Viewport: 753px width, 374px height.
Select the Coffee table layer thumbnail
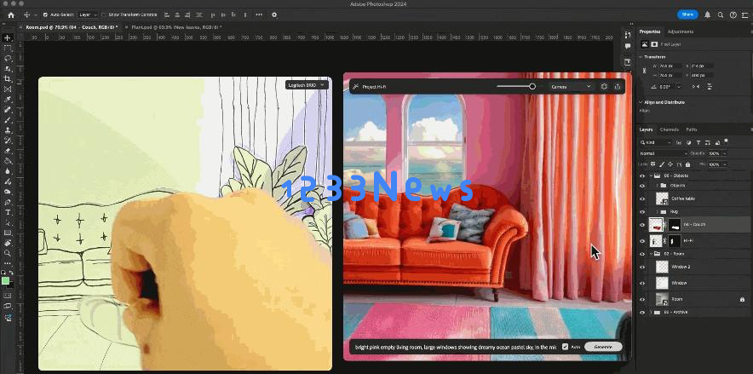coord(662,199)
